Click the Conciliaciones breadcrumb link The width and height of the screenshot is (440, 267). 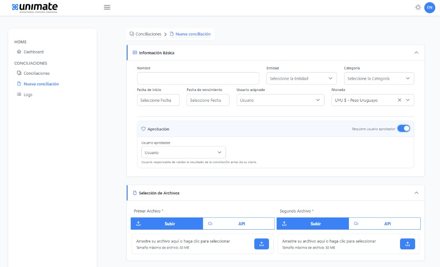pos(148,34)
